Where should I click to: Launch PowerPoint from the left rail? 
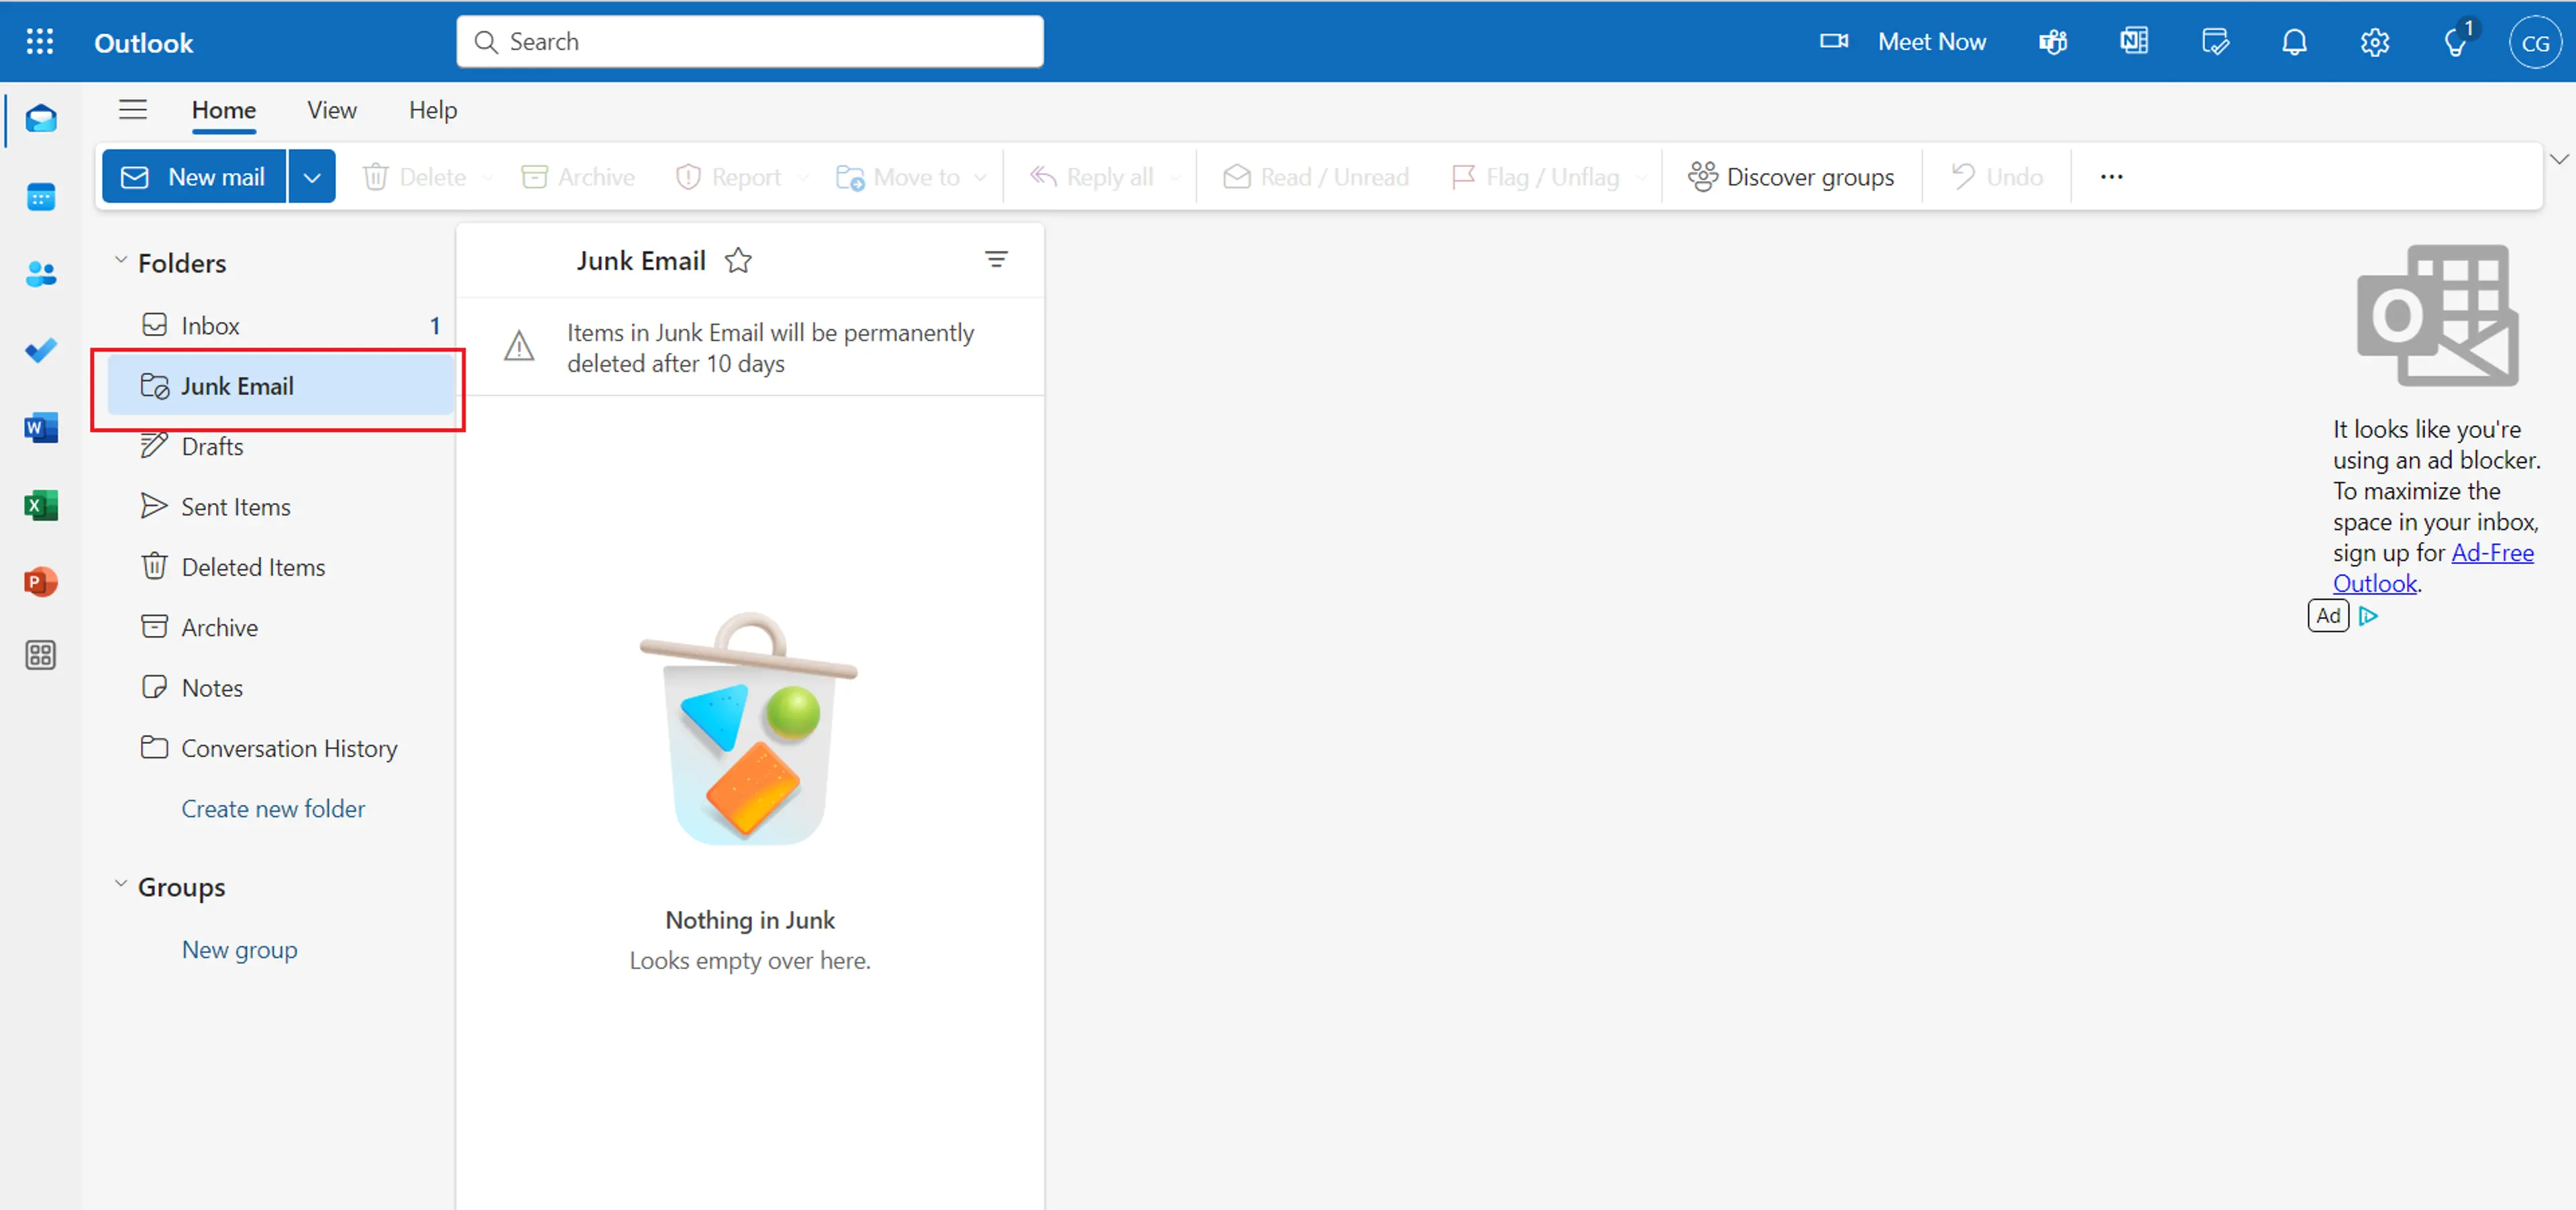point(41,582)
